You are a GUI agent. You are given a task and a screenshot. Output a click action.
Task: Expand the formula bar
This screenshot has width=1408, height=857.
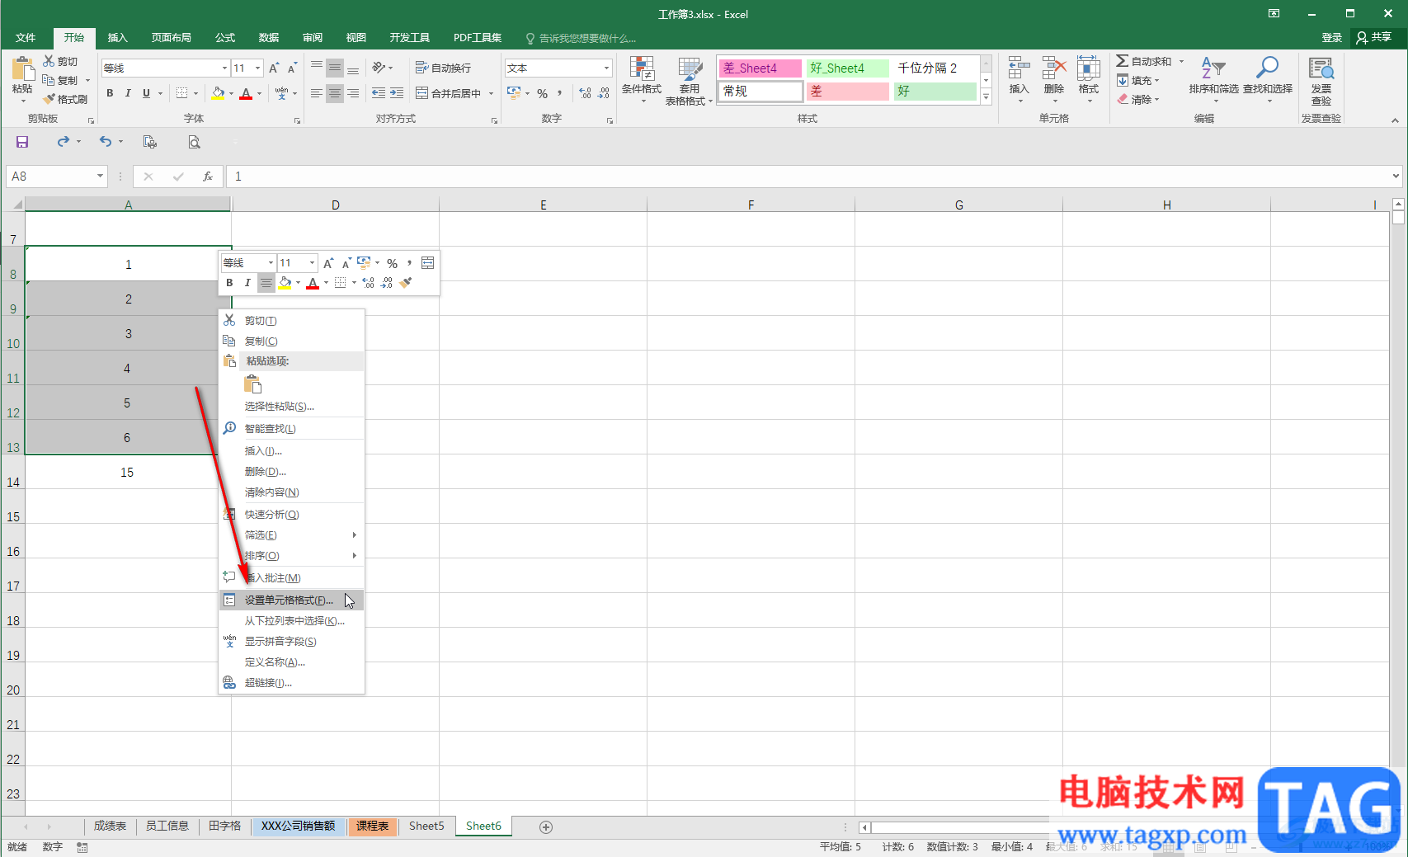[x=1396, y=176]
